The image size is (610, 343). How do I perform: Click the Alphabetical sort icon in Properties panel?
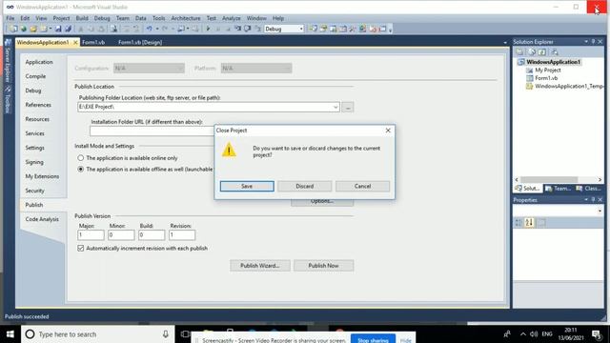(529, 222)
